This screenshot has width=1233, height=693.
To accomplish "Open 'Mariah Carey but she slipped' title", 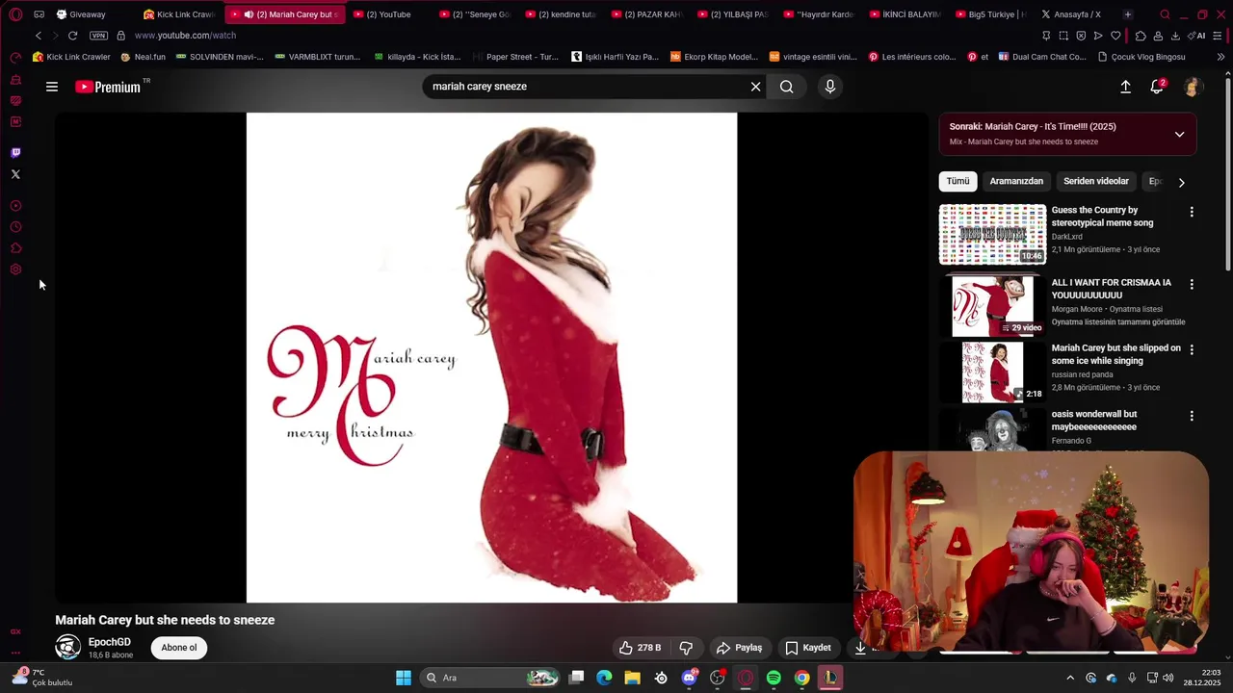I will [x=1115, y=354].
